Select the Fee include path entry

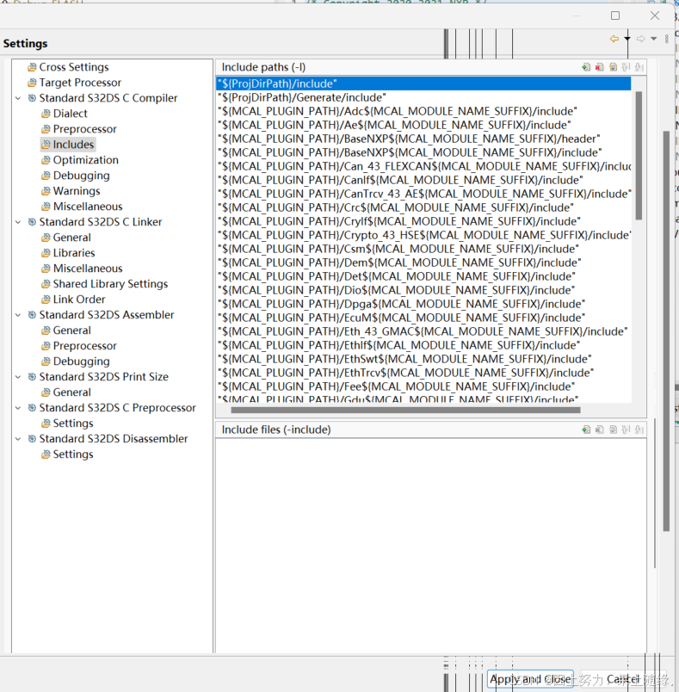pyautogui.click(x=423, y=386)
